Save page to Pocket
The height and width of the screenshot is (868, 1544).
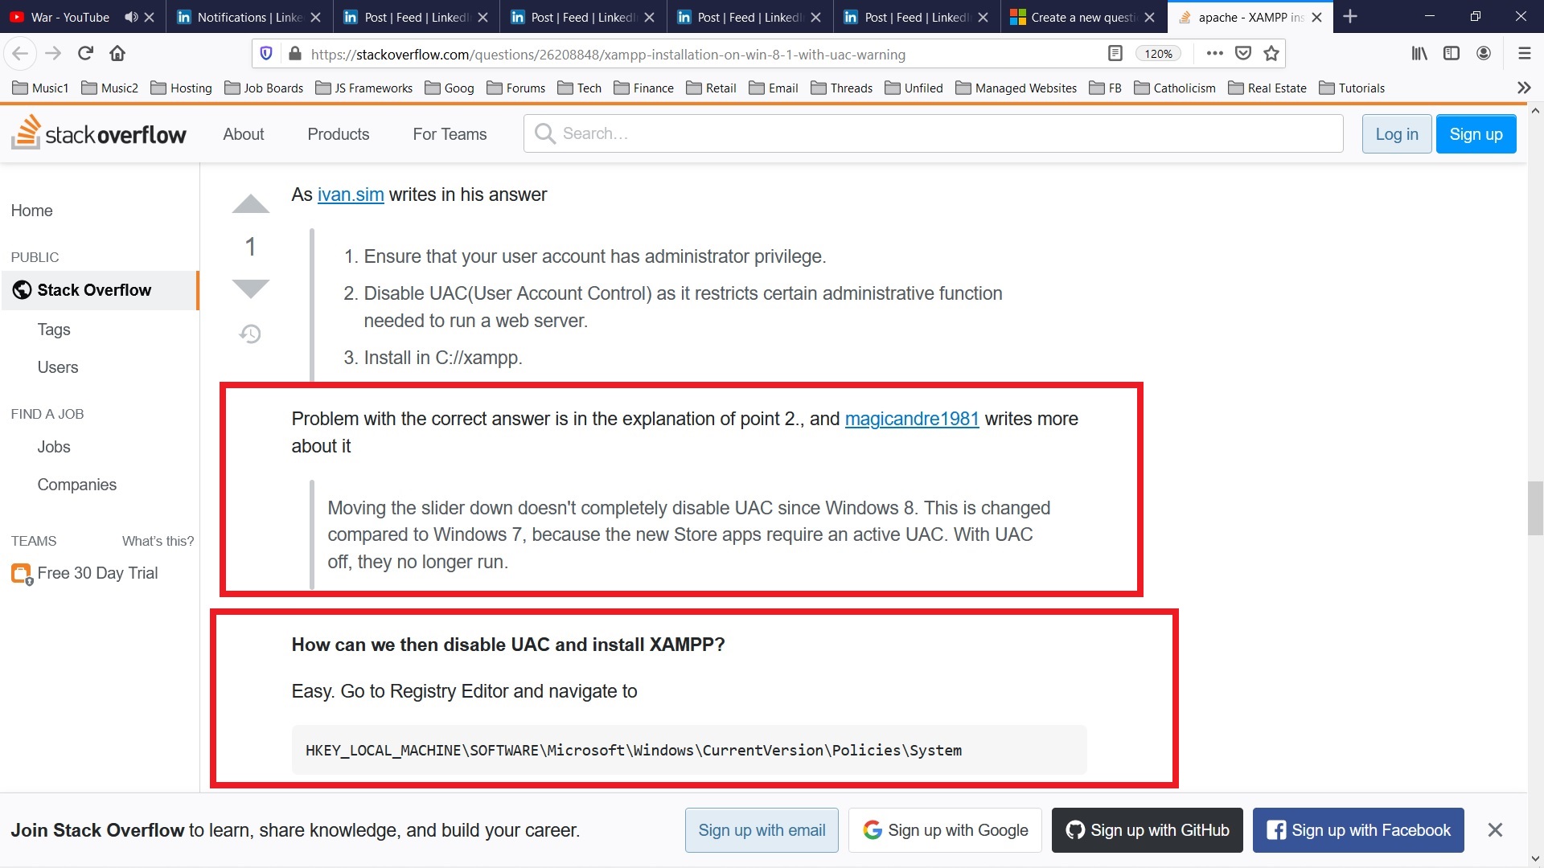pyautogui.click(x=1243, y=54)
